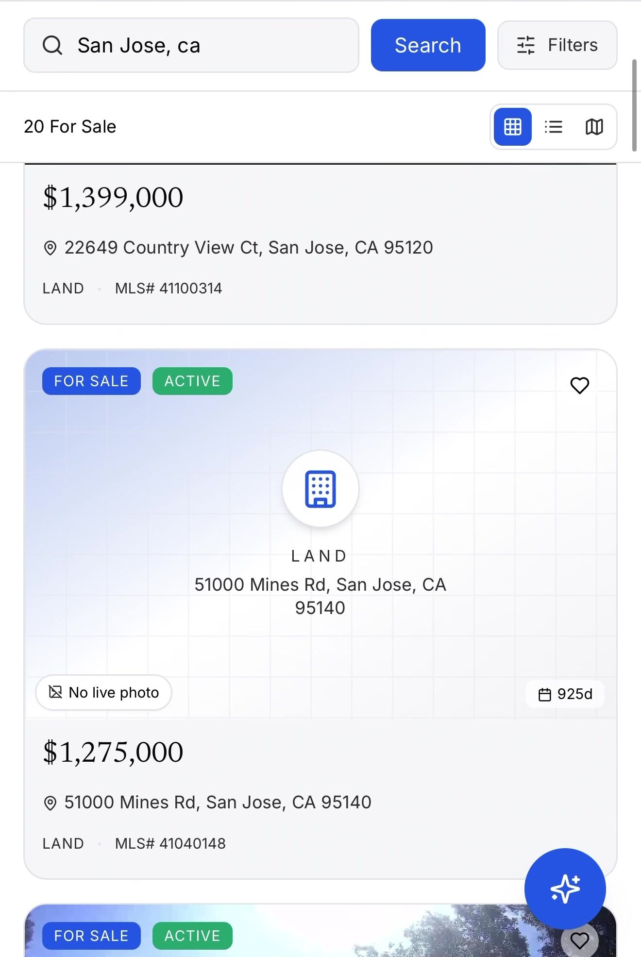Open the Filters panel
Screen dimensions: 641x957
(x=557, y=45)
